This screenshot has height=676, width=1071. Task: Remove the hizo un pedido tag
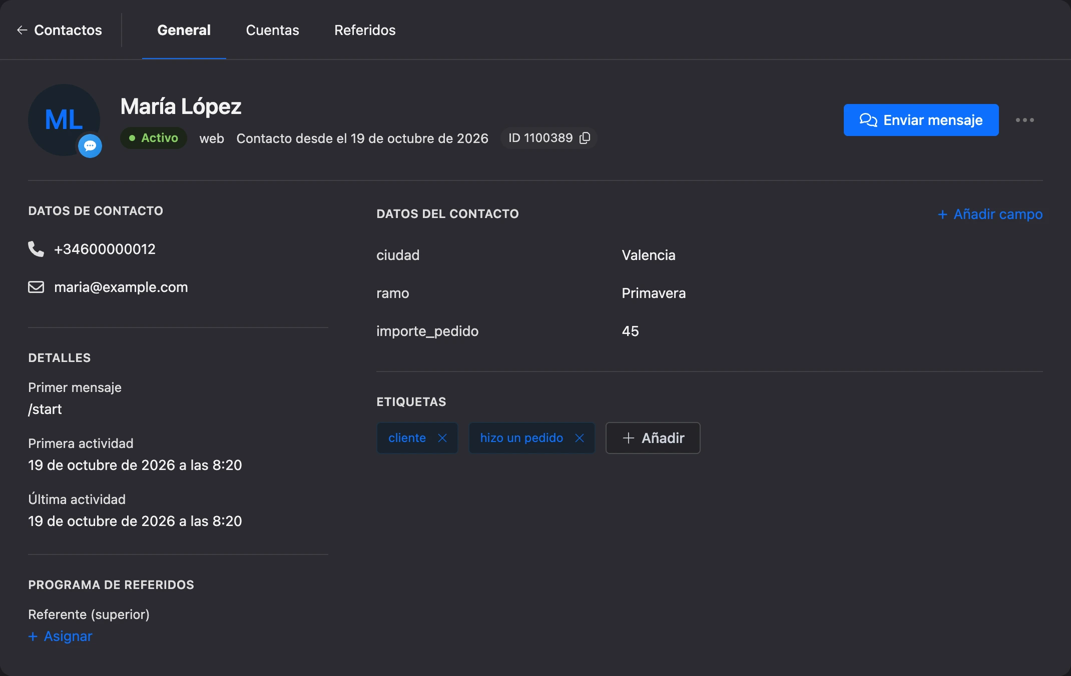[x=580, y=438]
